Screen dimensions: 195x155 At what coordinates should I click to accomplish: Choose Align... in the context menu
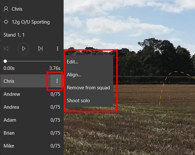pos(74,75)
